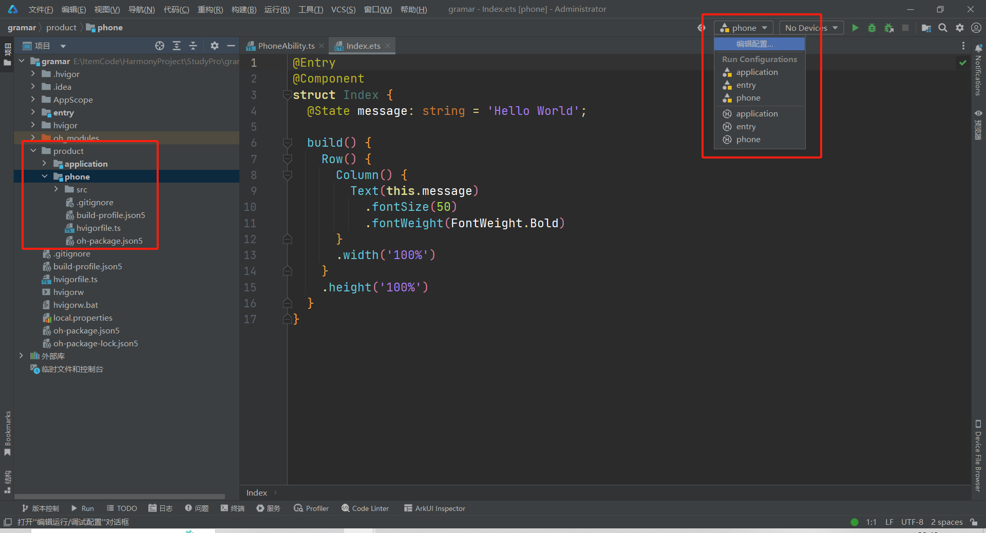Open IDE settings gear in top toolbar
This screenshot has width=986, height=533.
coord(960,28)
